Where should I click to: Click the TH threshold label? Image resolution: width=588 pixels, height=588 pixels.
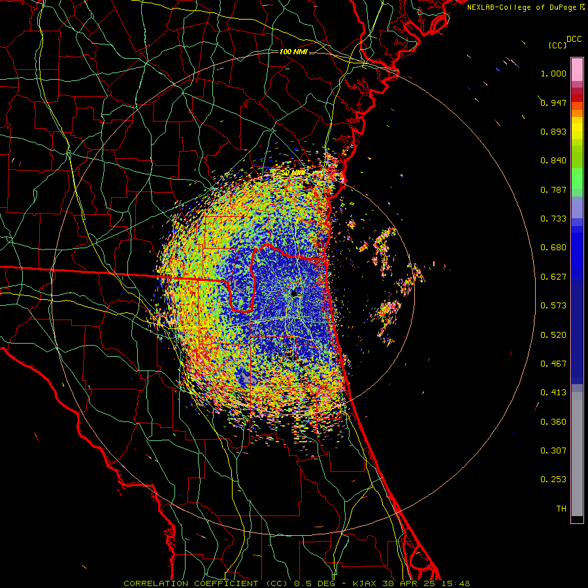tap(561, 509)
